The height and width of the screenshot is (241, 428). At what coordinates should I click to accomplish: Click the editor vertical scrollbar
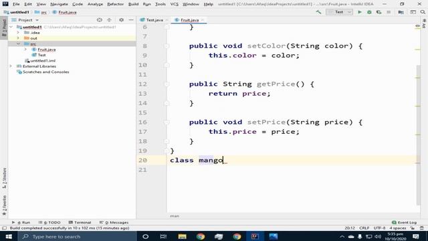click(x=419, y=135)
